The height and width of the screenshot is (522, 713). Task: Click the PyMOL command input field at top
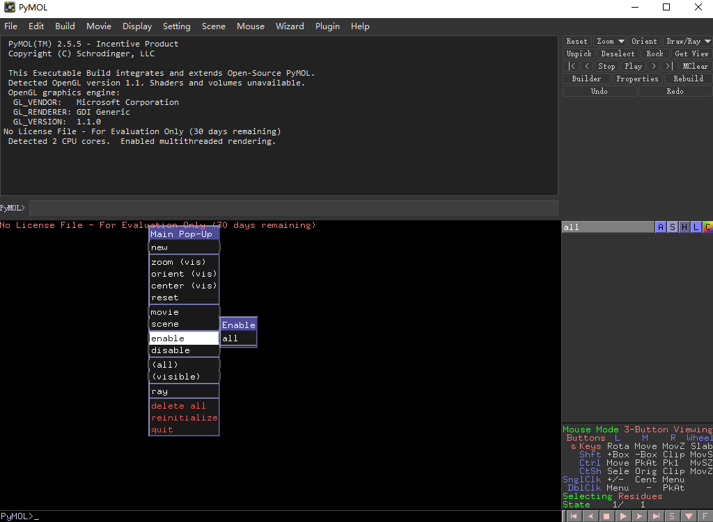pyautogui.click(x=292, y=208)
